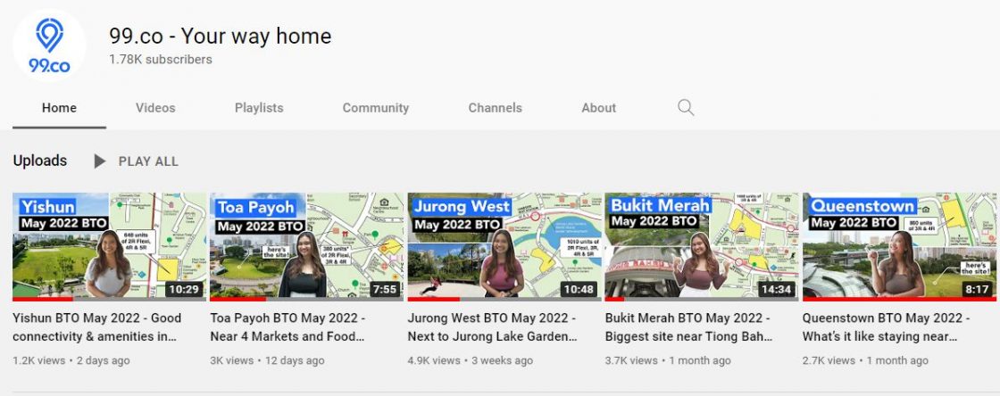Click the red watch progress bar on Bukit Merah thumbnail
Screen dimensions: 1000x396
(614, 299)
